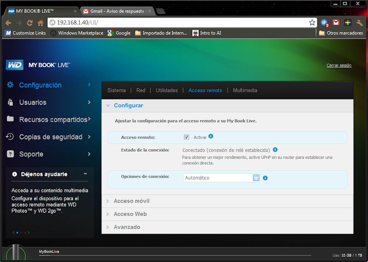Open the Google bookmark

pos(119,33)
